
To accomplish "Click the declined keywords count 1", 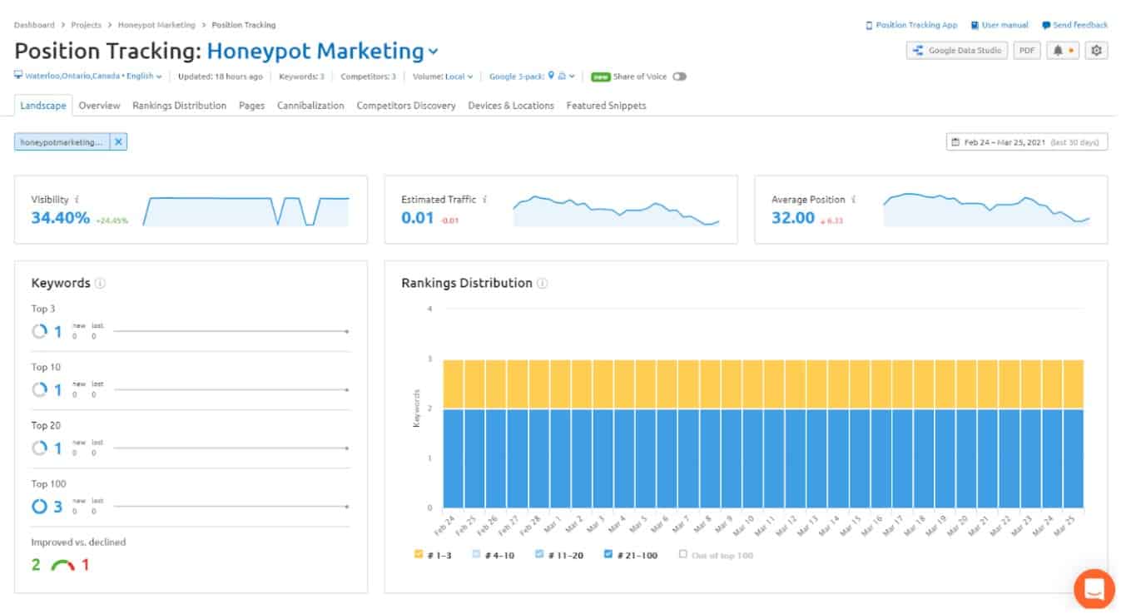I will 85,565.
